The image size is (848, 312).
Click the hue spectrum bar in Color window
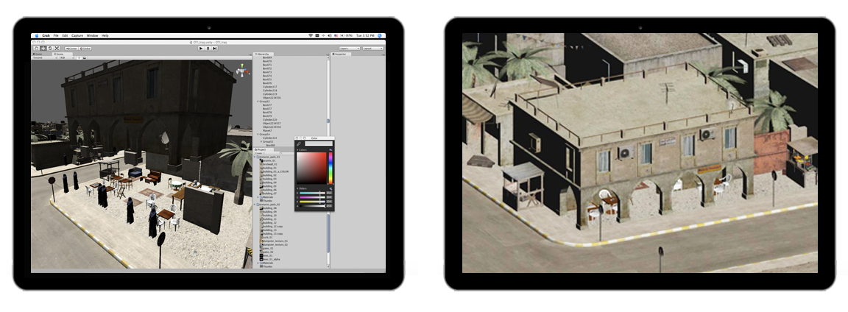point(331,166)
